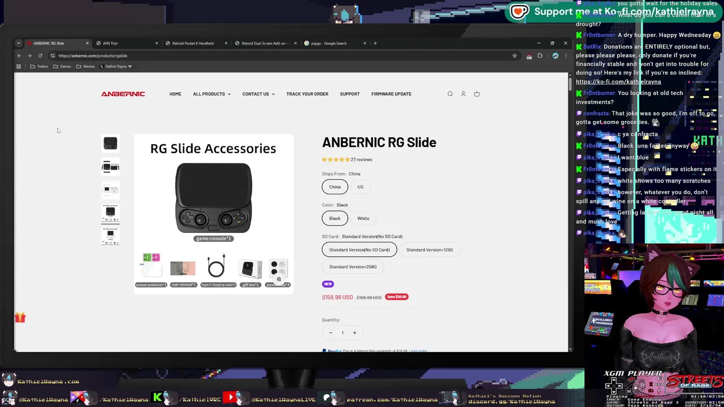
Task: Open TRACK YOUR ORDER page
Action: coord(307,94)
